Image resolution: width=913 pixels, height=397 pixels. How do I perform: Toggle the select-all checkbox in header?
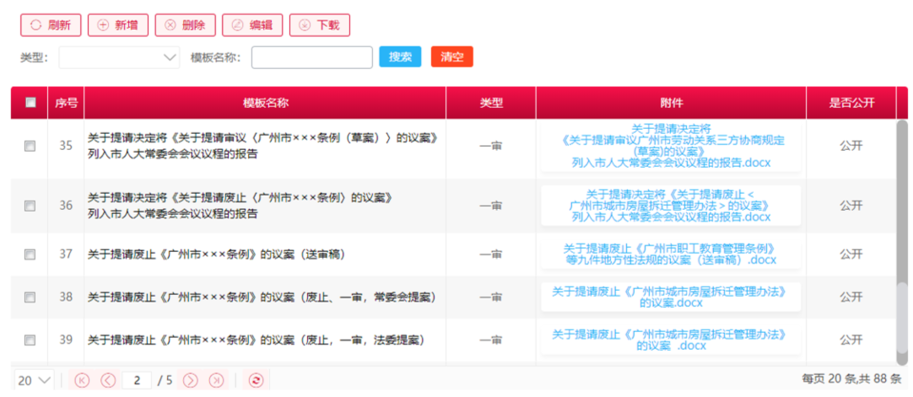[x=30, y=103]
